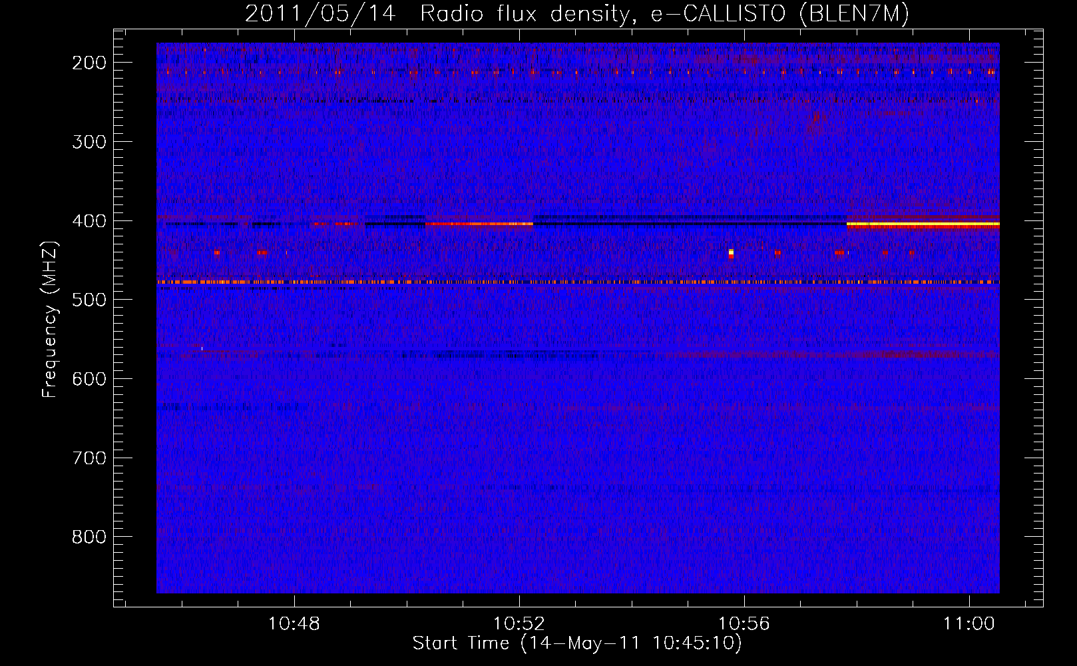Viewport: 1077px width, 666px height.
Task: Click the 11:00 time tick label
Action: point(969,623)
